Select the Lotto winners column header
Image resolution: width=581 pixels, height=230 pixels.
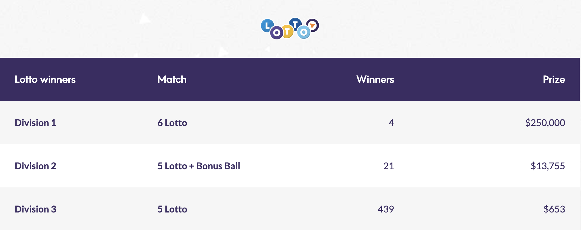point(45,79)
